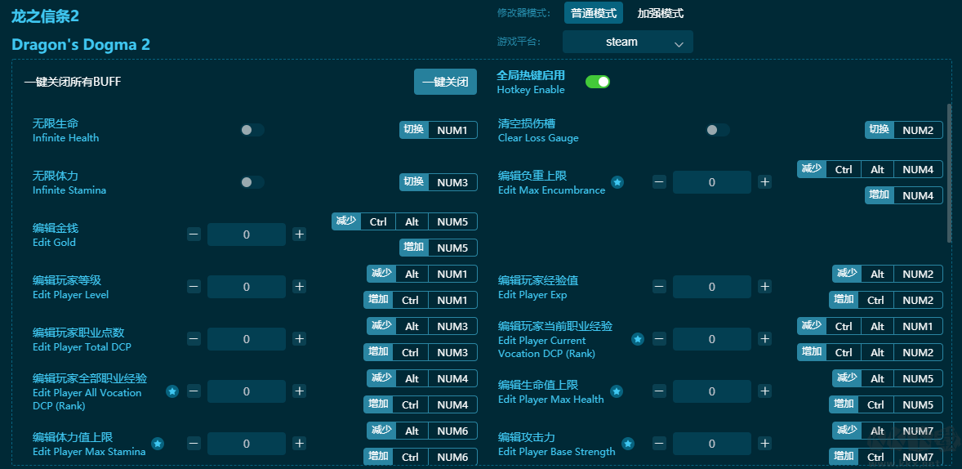Click the Dragon's Dogma 2 title text
The height and width of the screenshot is (469, 962).
(81, 44)
